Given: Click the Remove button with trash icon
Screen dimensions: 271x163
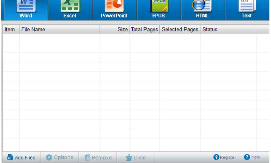Looking at the screenshot, I should [x=98, y=157].
